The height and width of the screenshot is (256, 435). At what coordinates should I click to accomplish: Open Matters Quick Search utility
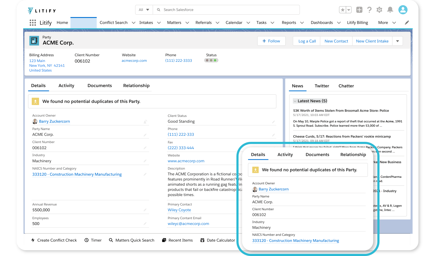[x=131, y=240]
